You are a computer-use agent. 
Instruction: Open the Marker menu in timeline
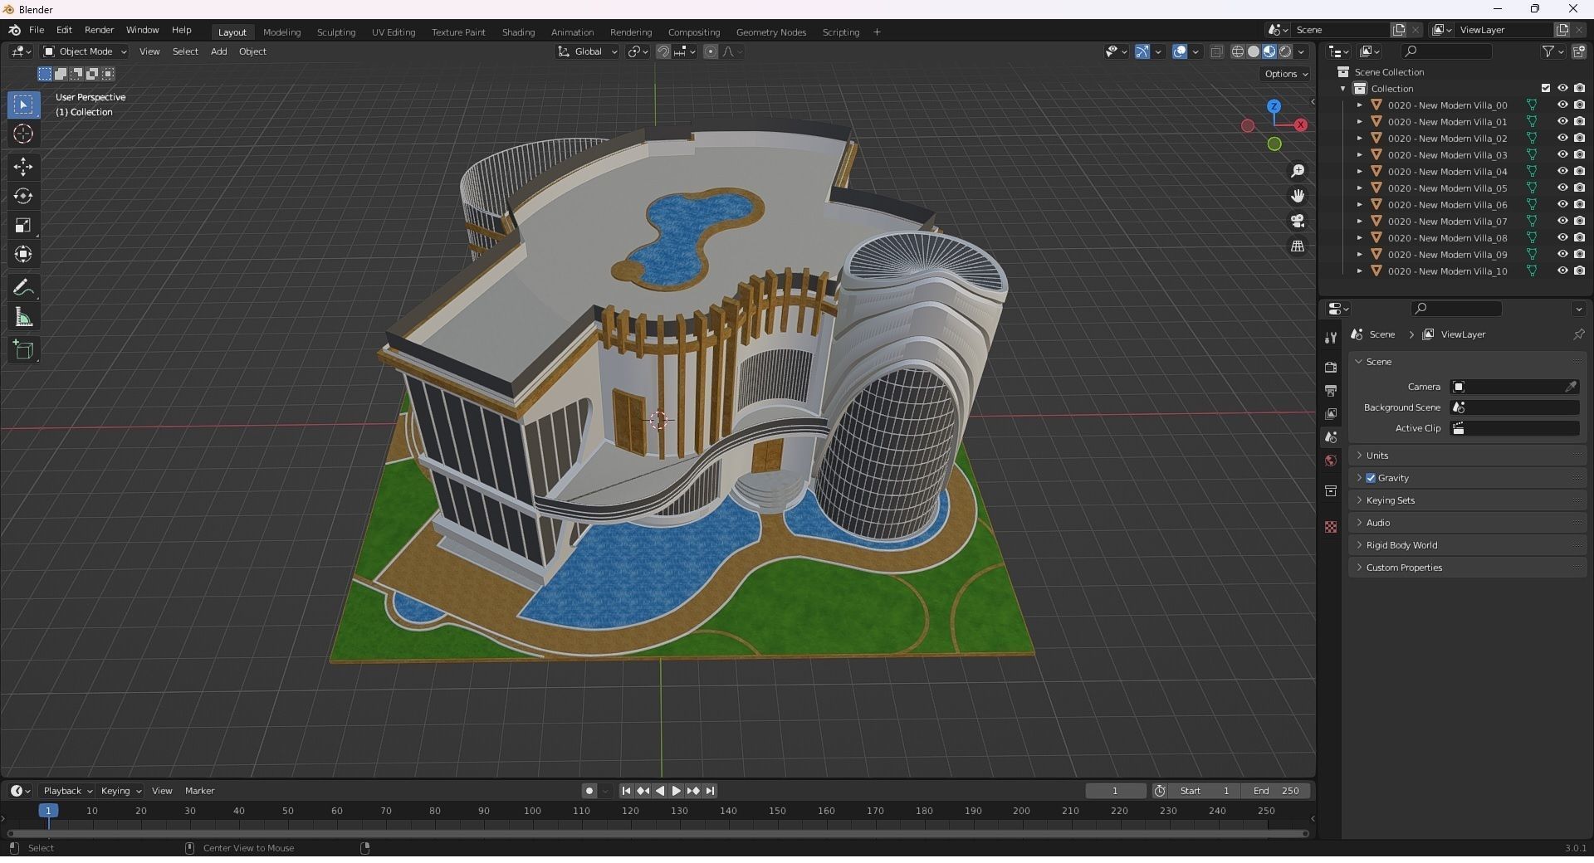click(199, 791)
